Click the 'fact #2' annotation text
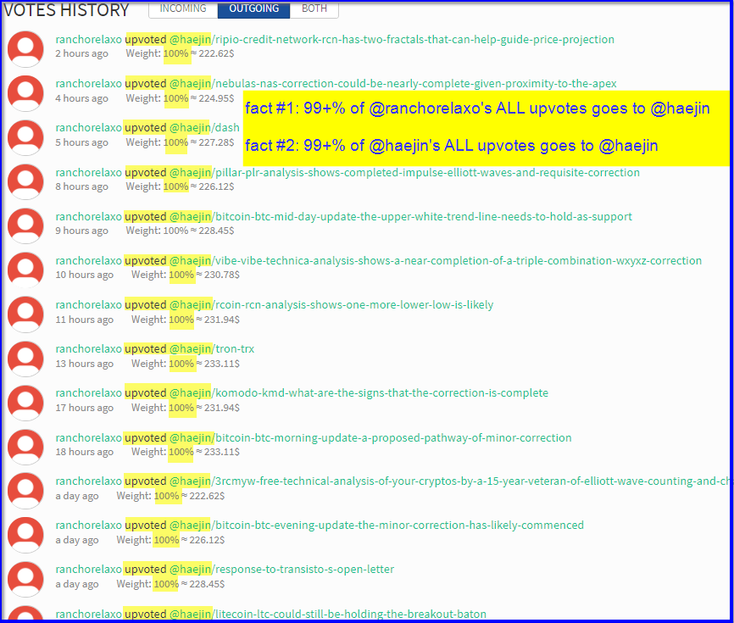The height and width of the screenshot is (623, 734). [x=451, y=146]
